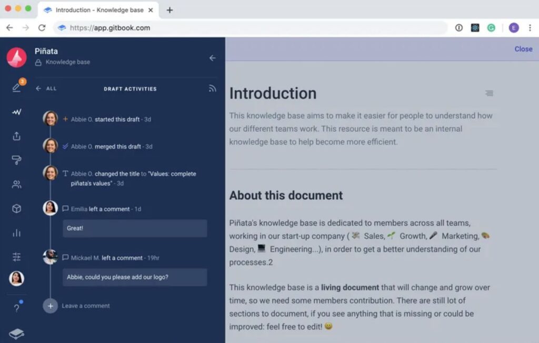Click Abbie O.'s avatar on started this draft

[50, 118]
